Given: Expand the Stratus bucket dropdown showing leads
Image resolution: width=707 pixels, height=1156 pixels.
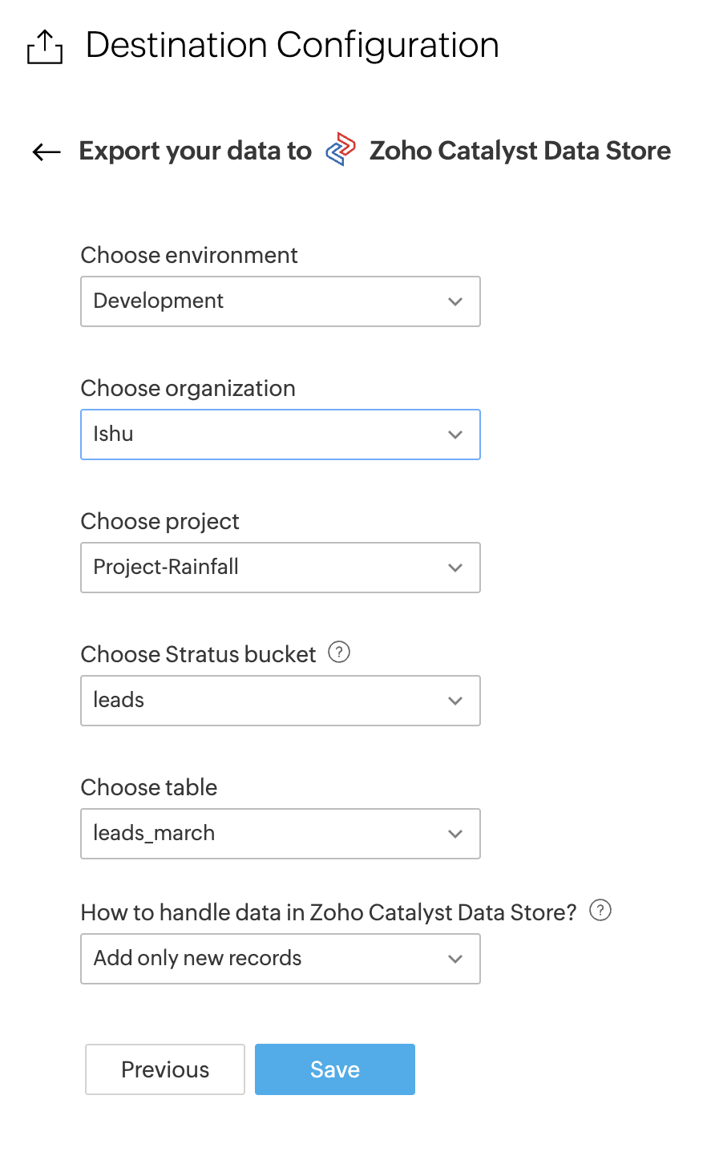Looking at the screenshot, I should tap(280, 701).
